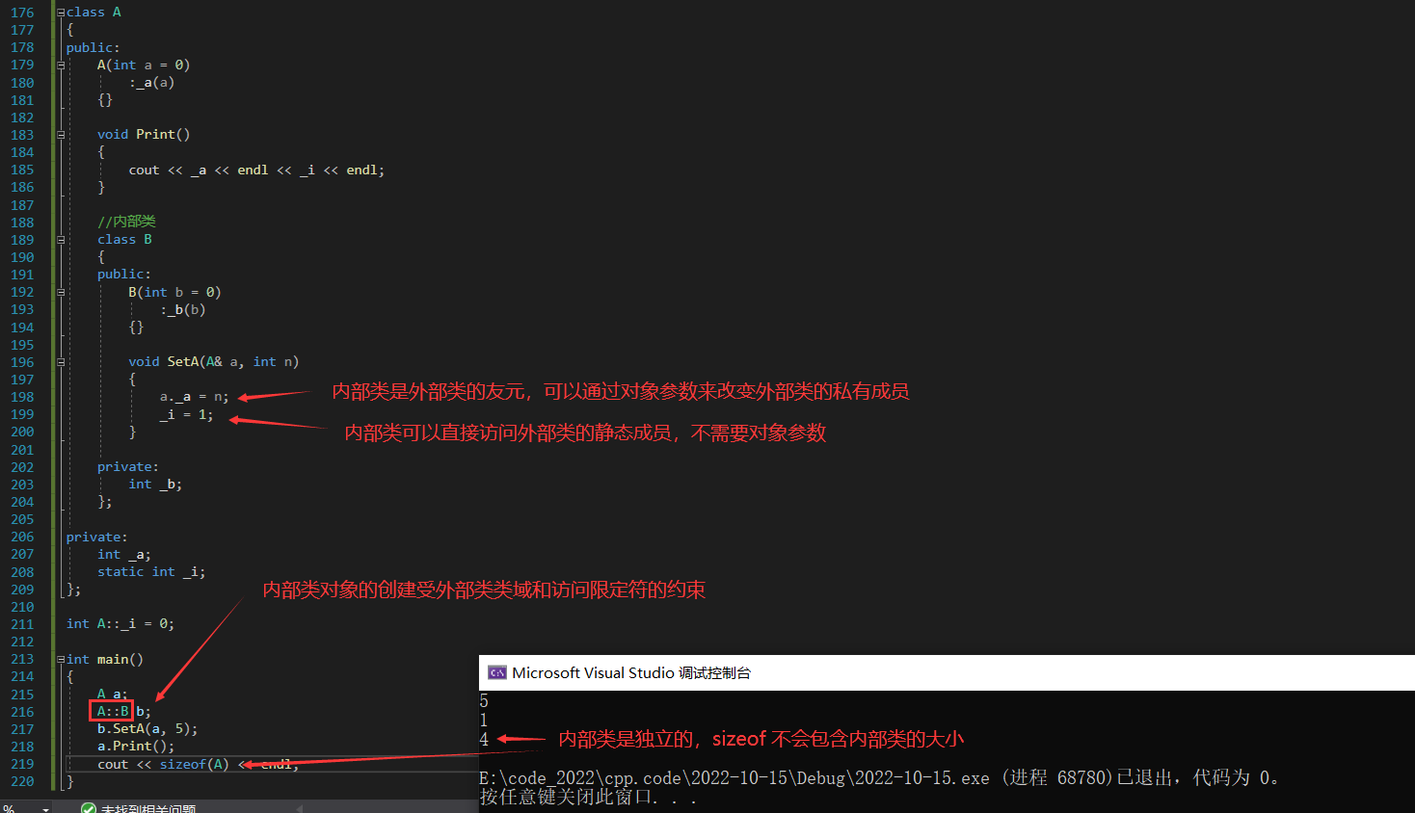1415x813 pixels.
Task: Open the editor zoom percentage dropdown
Action: [x=45, y=809]
